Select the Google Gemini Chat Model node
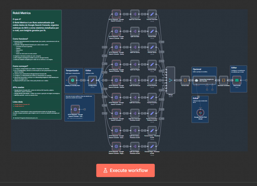Screen dimensions: 257x186 [200, 113]
